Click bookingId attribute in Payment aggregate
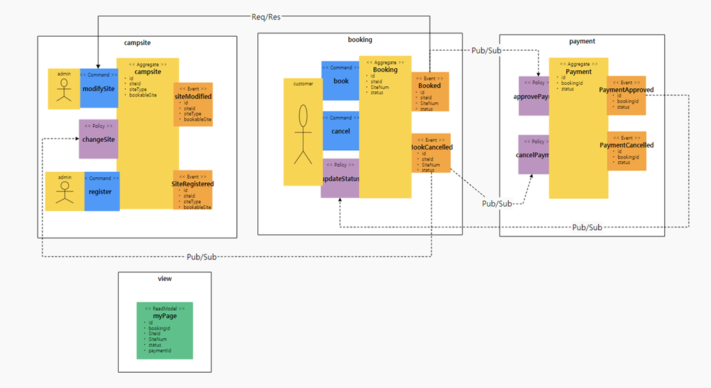 coord(572,83)
